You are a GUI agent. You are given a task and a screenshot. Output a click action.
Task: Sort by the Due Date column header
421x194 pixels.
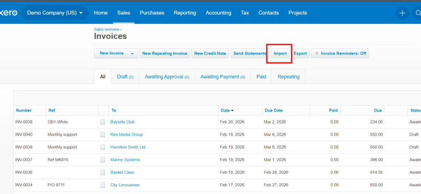pos(273,110)
